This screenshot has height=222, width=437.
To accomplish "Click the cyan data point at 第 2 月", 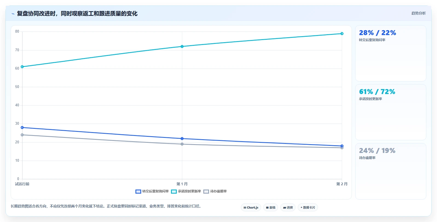I will (x=342, y=34).
